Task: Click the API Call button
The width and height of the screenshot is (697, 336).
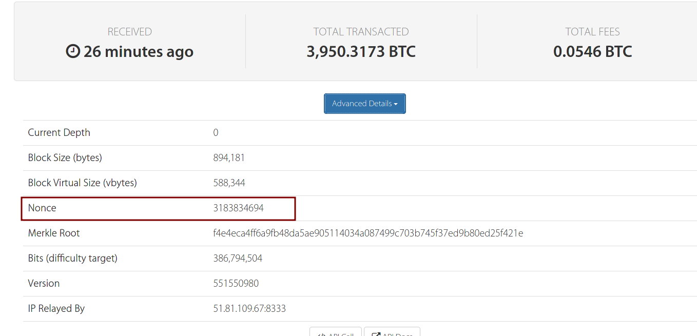Action: (336, 332)
